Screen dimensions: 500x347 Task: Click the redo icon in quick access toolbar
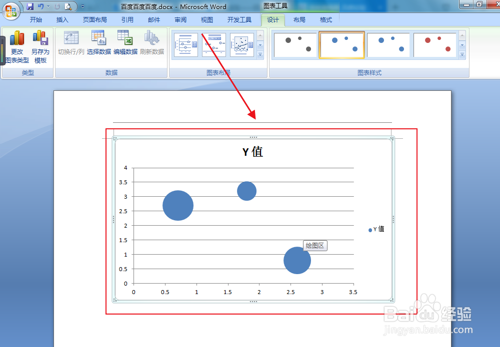(x=57, y=6)
